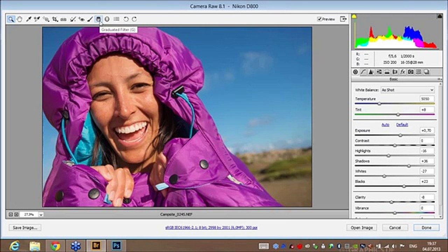The width and height of the screenshot is (448, 252).
Task: Pick the White Balance eyedropper tool
Action: (x=29, y=19)
